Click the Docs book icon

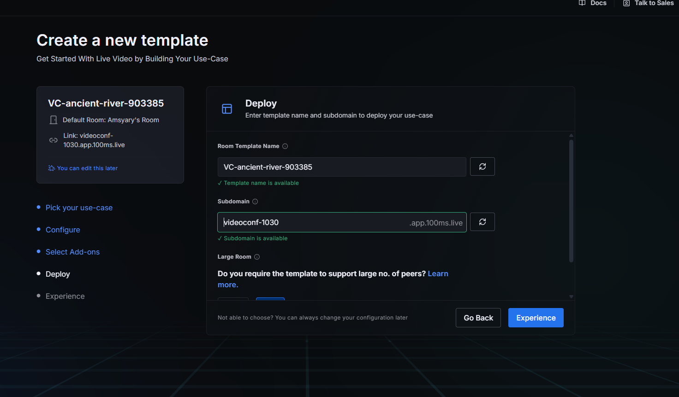point(582,3)
